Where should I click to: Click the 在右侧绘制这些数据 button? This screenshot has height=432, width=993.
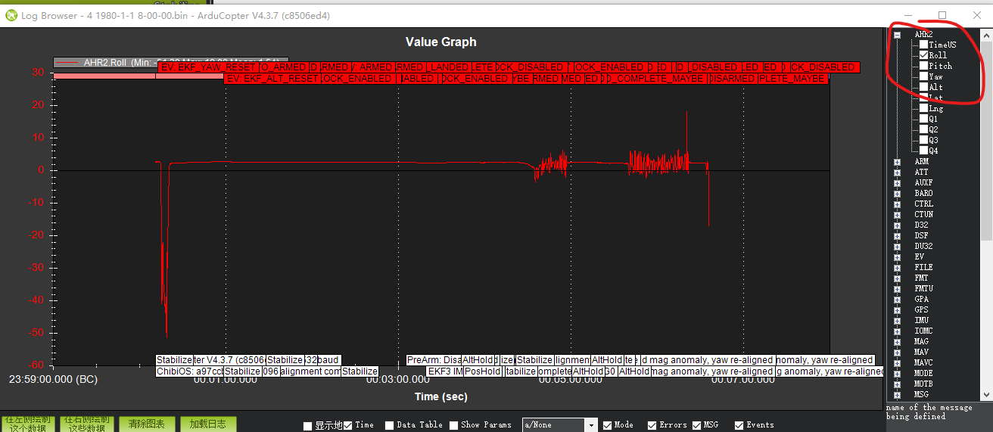87,424
